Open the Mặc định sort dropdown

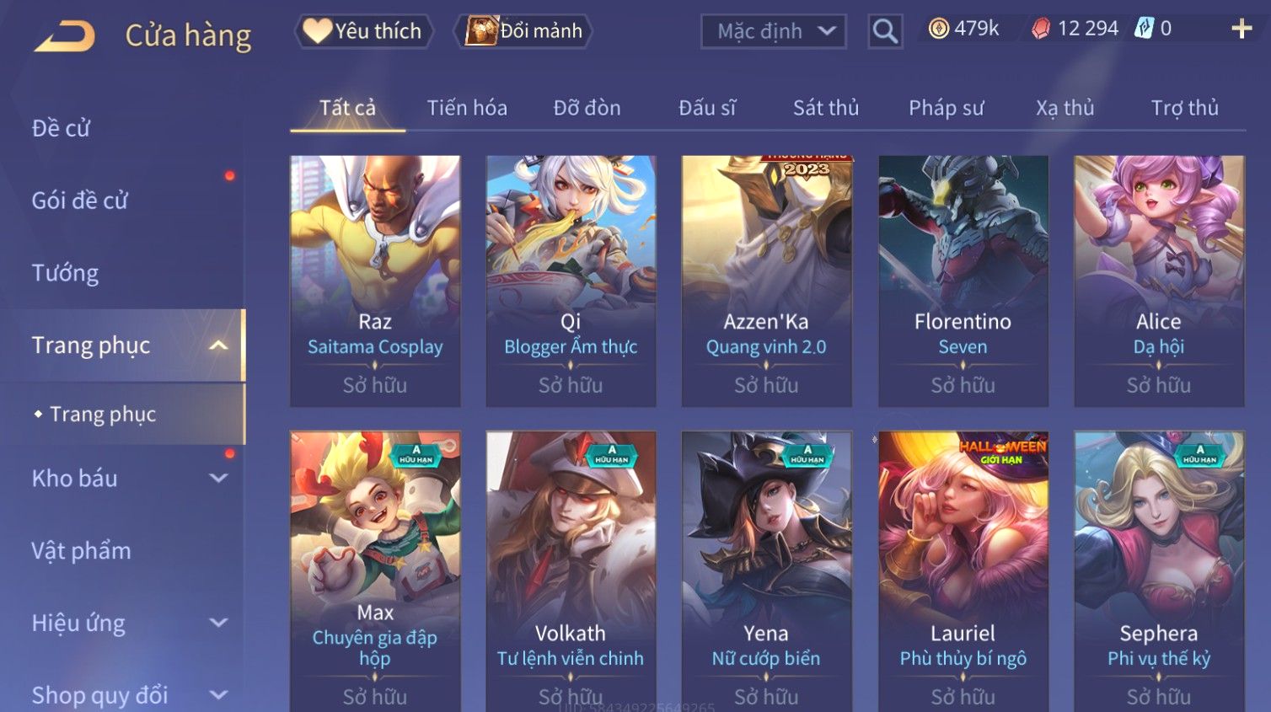pyautogui.click(x=774, y=31)
